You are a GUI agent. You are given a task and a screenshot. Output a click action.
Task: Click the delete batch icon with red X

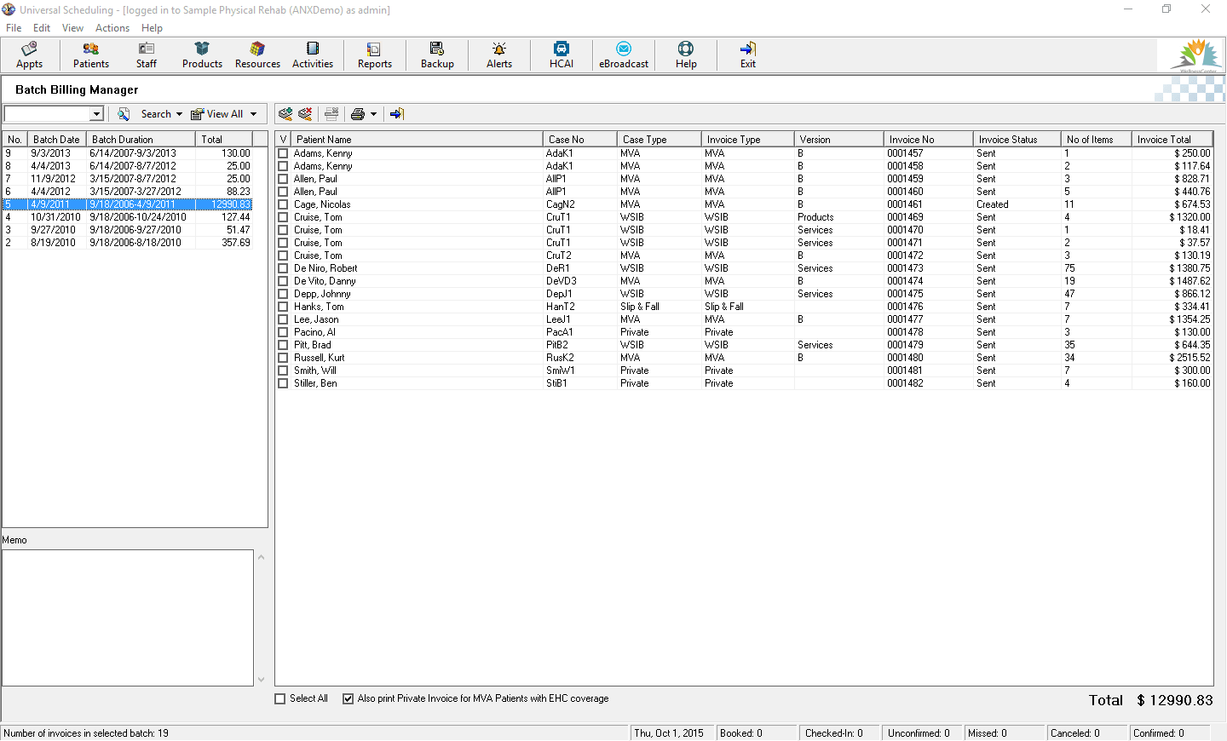(304, 113)
